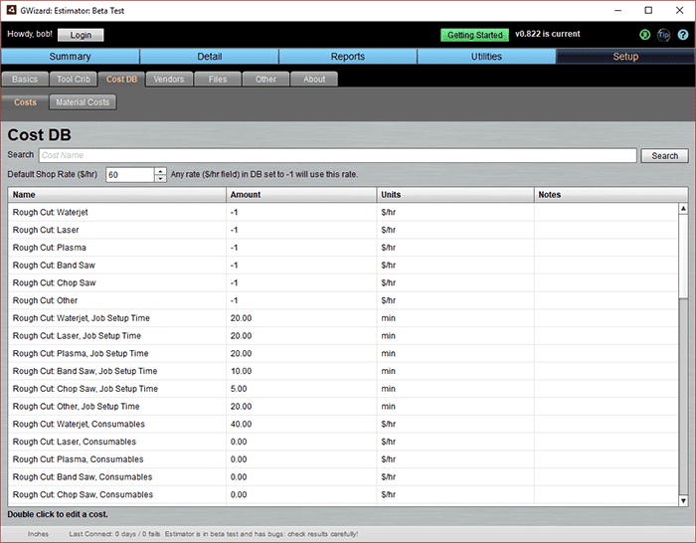The image size is (696, 543).
Task: Open the Basics sub-tab
Action: (25, 79)
